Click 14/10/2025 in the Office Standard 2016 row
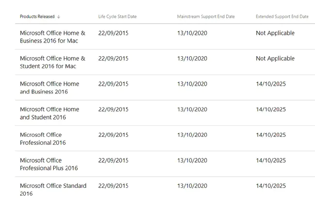Screen dimensions: 315x201 271,186
